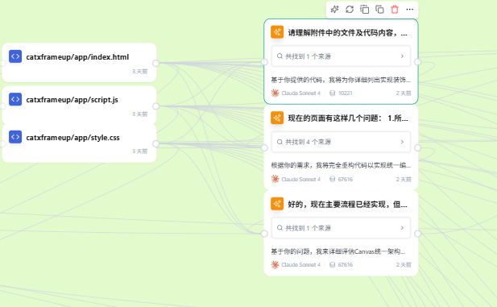Expand the 共找到 4 个来源 sources row
497x307 pixels.
click(341, 142)
